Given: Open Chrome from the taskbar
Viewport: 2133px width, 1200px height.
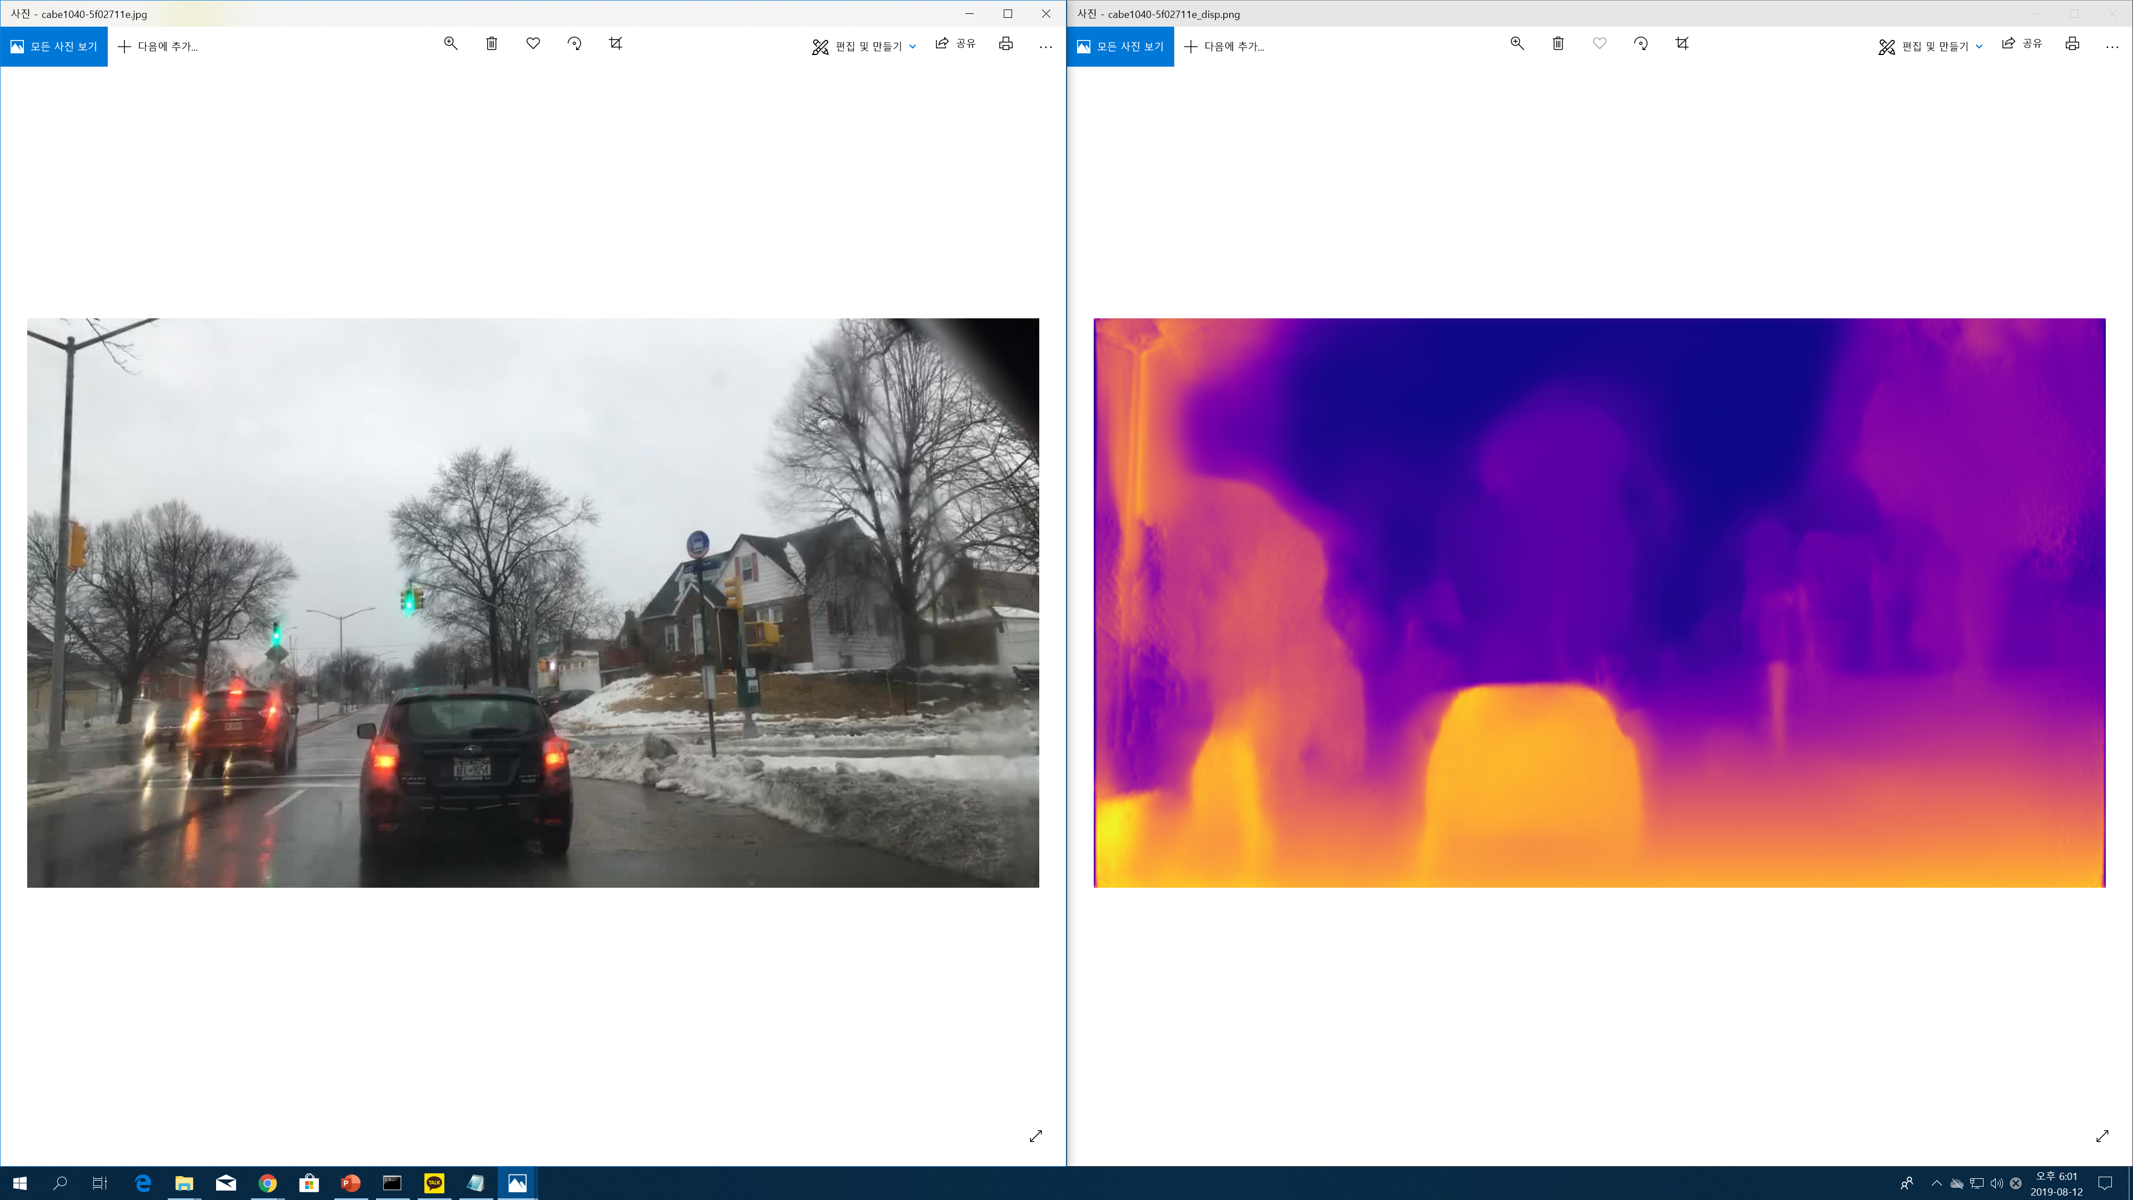Looking at the screenshot, I should tap(267, 1183).
